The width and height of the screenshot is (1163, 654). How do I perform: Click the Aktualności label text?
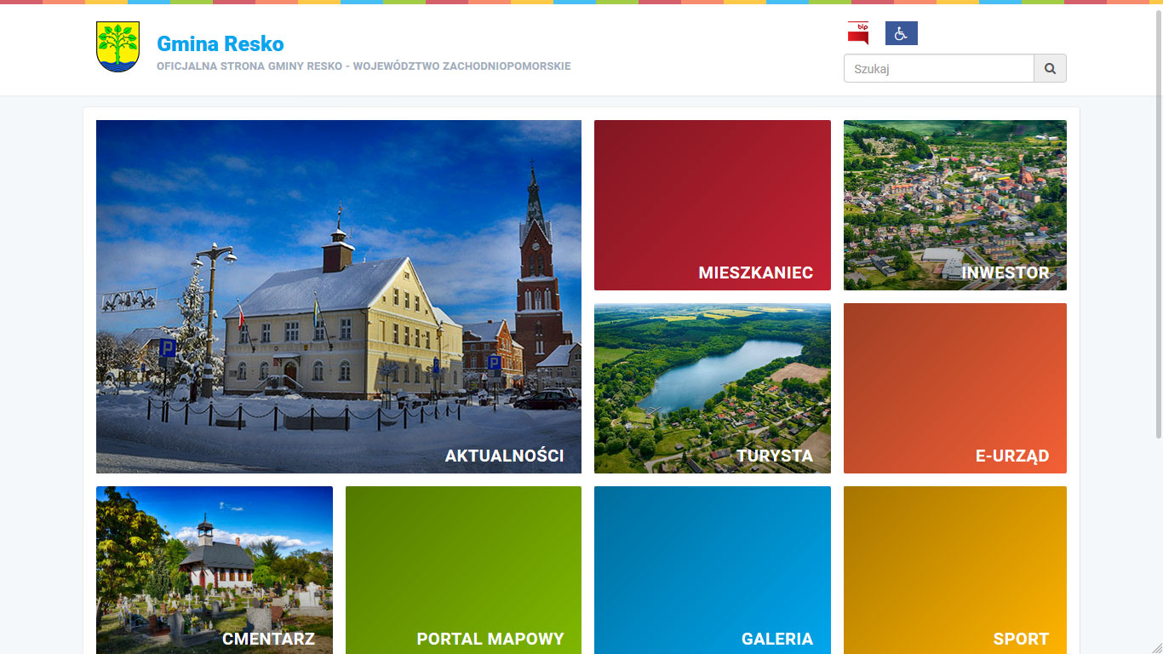504,456
